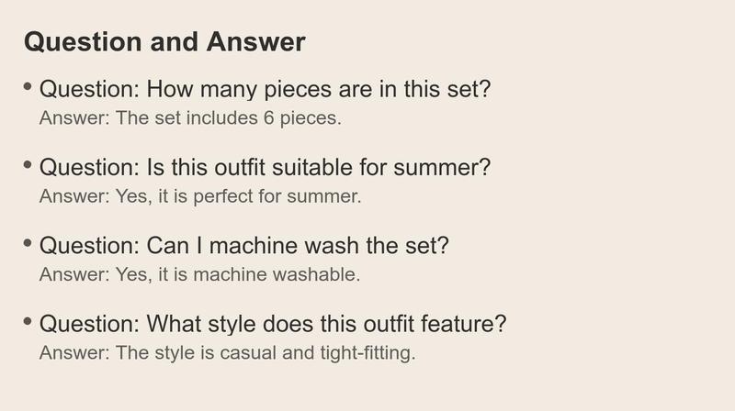Click the word 'Question' in the title
This screenshot has width=735, height=411.
pos(83,41)
